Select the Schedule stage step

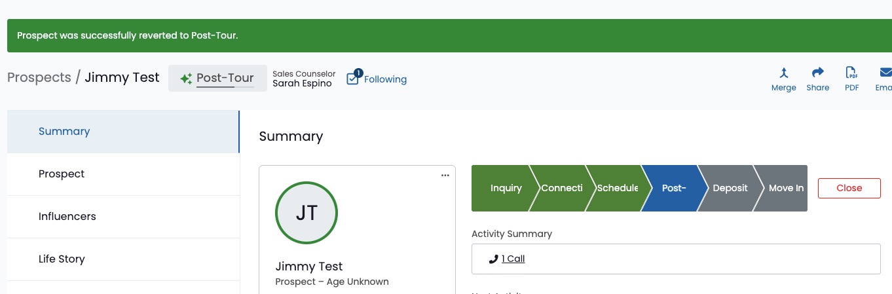point(617,188)
